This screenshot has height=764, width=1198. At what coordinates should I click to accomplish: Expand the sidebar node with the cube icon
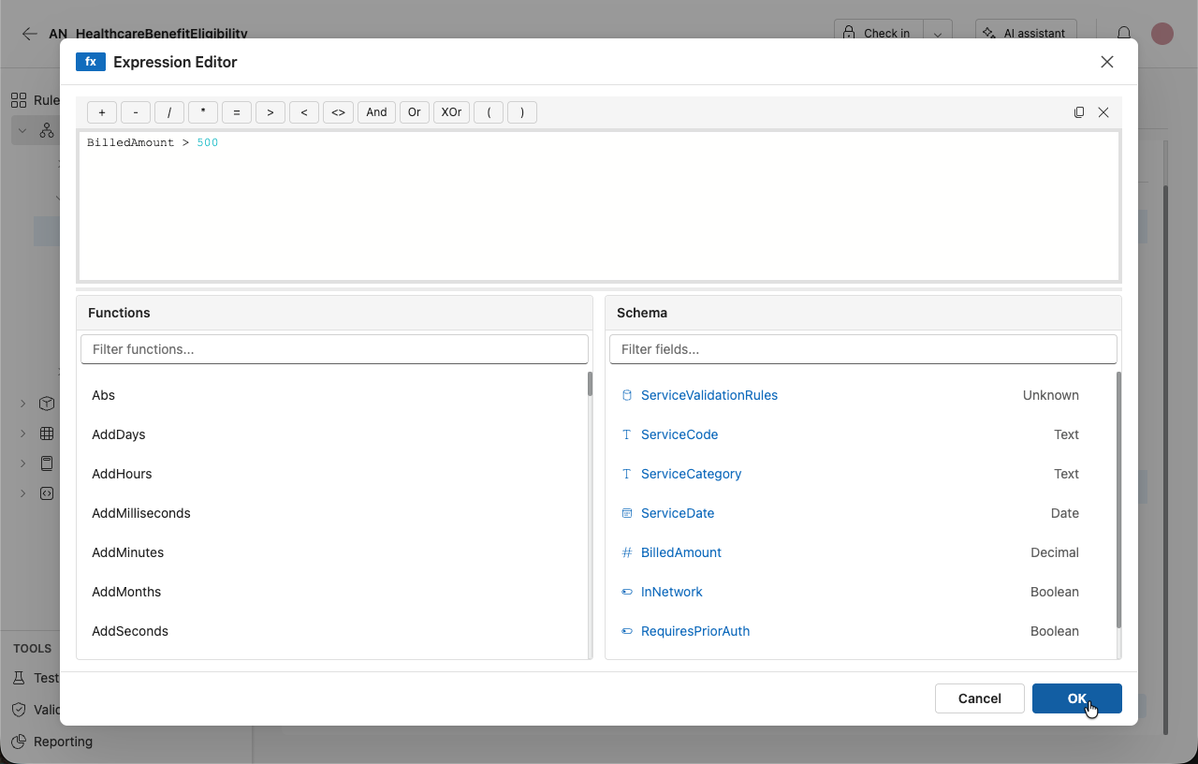coord(23,404)
